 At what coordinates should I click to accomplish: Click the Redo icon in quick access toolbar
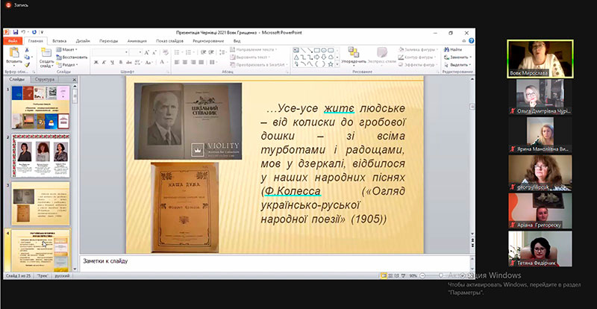click(34, 32)
